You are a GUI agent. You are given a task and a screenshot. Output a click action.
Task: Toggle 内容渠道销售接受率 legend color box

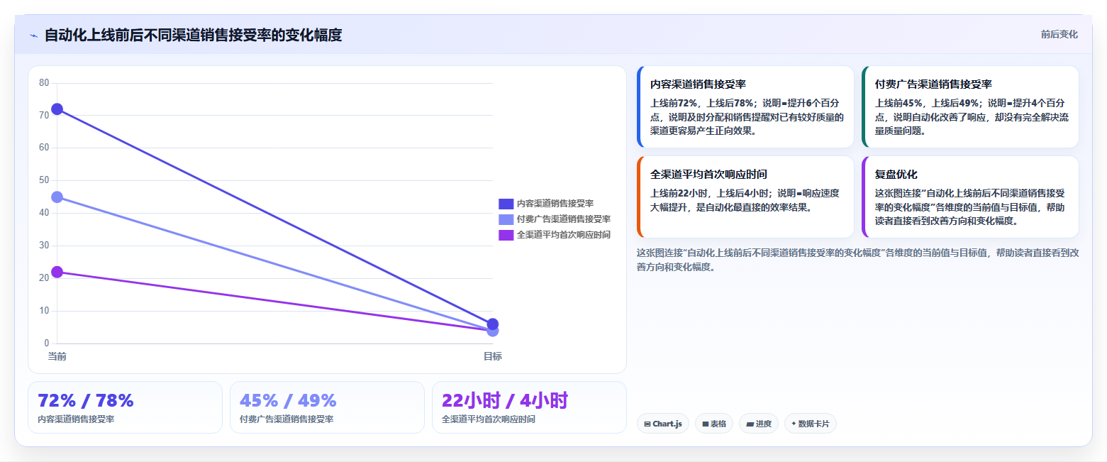pos(506,204)
